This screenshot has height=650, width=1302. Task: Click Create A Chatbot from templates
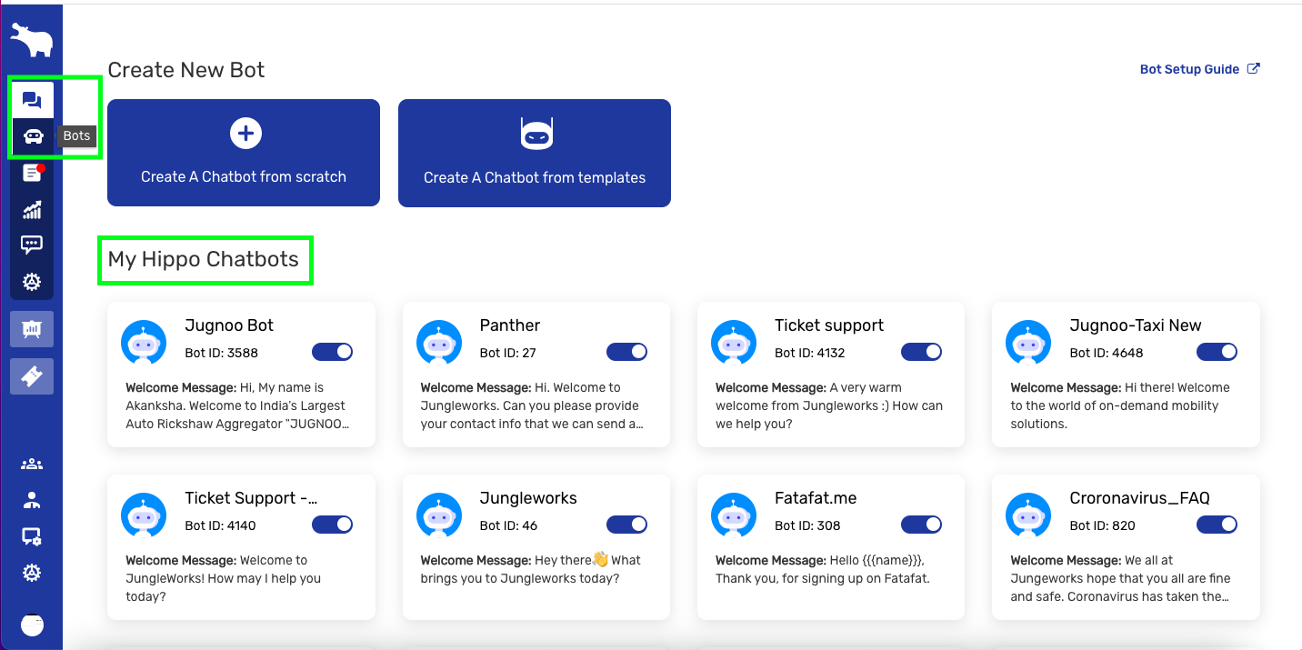[535, 153]
